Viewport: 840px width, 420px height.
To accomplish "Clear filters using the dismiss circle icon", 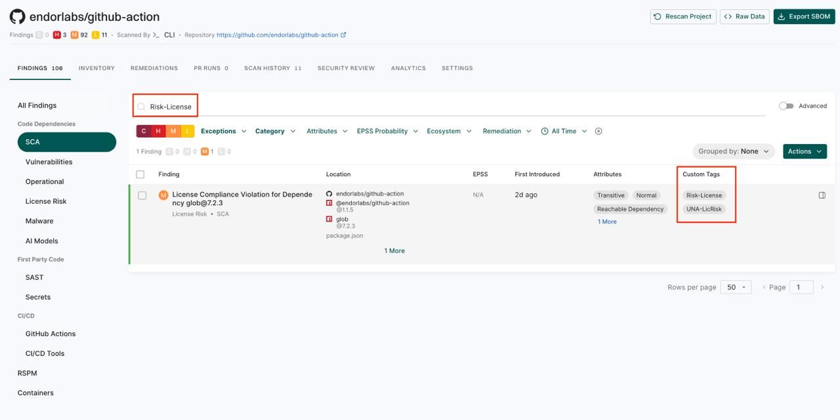I will coord(597,130).
